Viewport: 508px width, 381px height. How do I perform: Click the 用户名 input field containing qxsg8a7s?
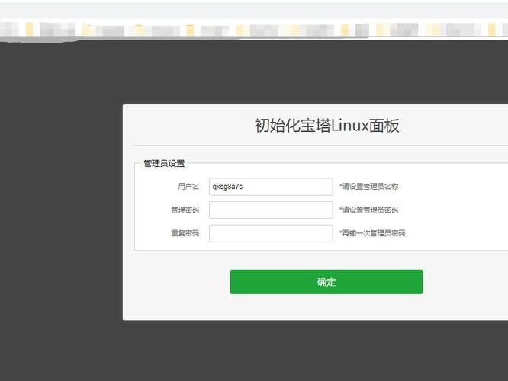click(x=271, y=187)
